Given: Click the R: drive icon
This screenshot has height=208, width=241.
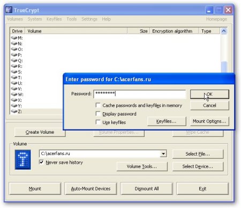Looking at the screenshot, I should click(14, 66).
